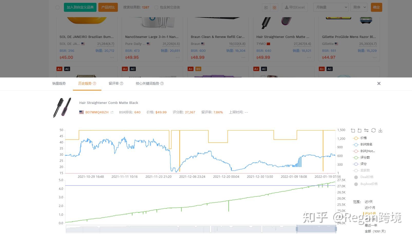
Task: Click the 27,367(4.4) rating count on TYMO card
Action: coord(302,44)
